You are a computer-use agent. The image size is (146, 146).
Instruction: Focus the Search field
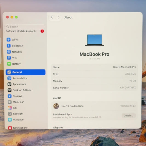(25, 27)
